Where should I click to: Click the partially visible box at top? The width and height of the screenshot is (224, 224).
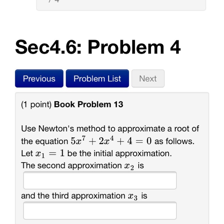pyautogui.click(x=121, y=5)
